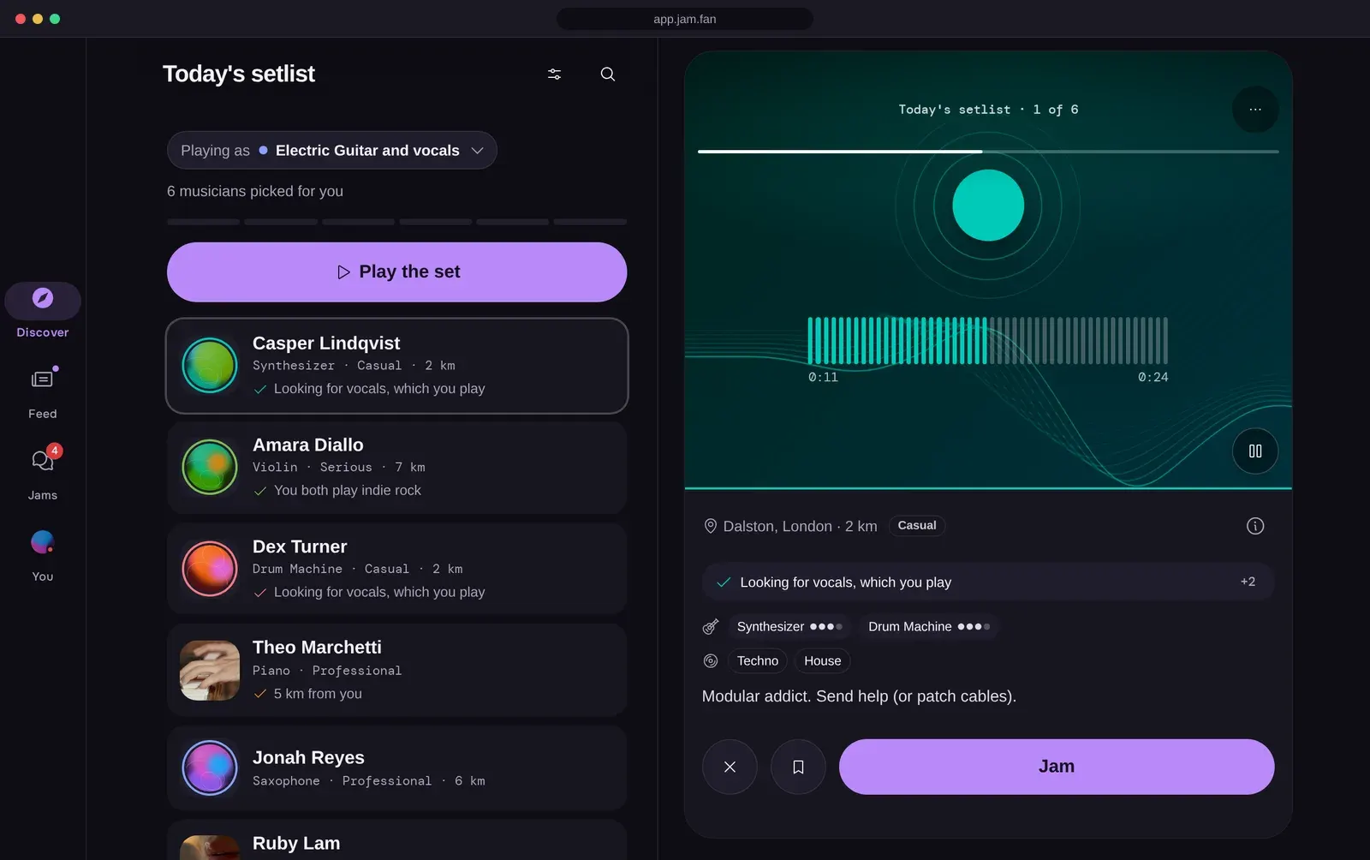Pause the audio preview
1370x860 pixels.
pos(1255,451)
